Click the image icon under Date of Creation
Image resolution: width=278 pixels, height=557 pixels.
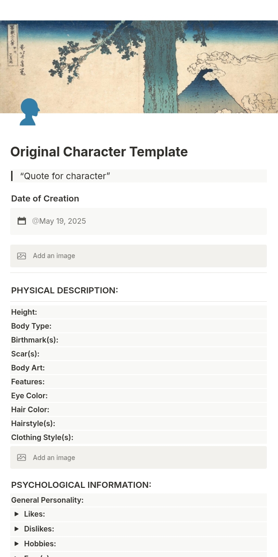coord(22,256)
